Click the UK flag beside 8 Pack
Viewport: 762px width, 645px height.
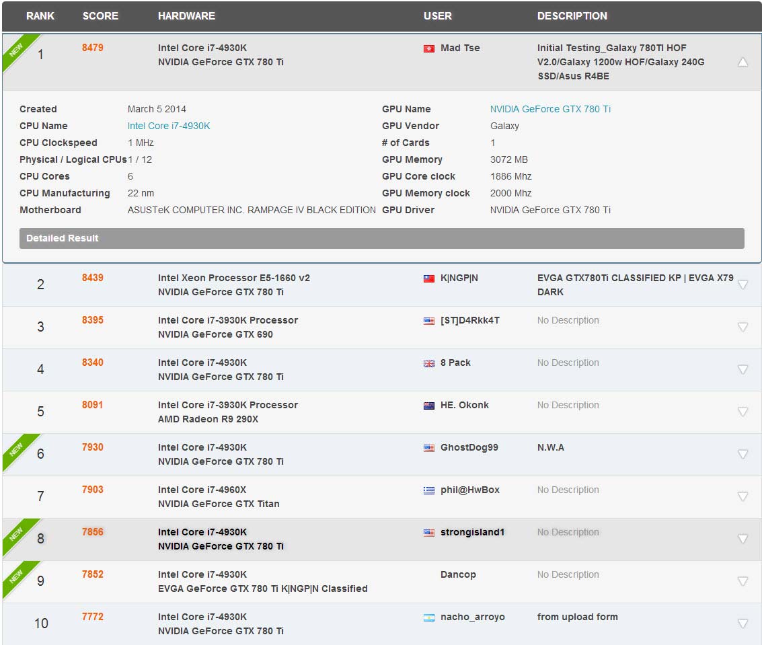point(428,363)
